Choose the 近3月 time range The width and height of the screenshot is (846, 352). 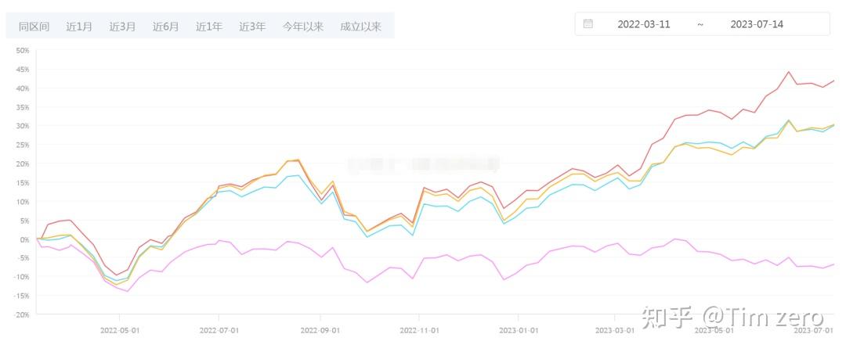tap(122, 27)
